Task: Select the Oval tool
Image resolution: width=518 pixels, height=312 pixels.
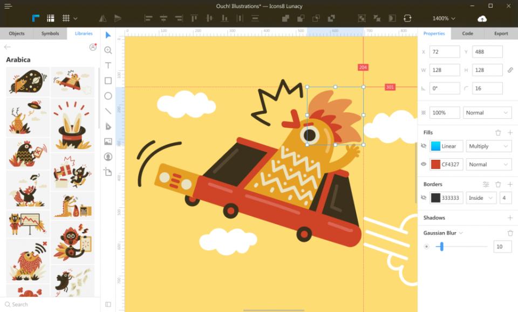Action: click(x=108, y=96)
